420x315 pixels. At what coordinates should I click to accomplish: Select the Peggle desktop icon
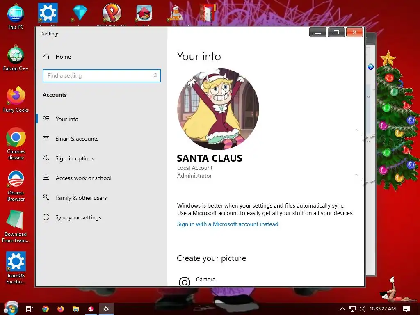click(x=112, y=13)
